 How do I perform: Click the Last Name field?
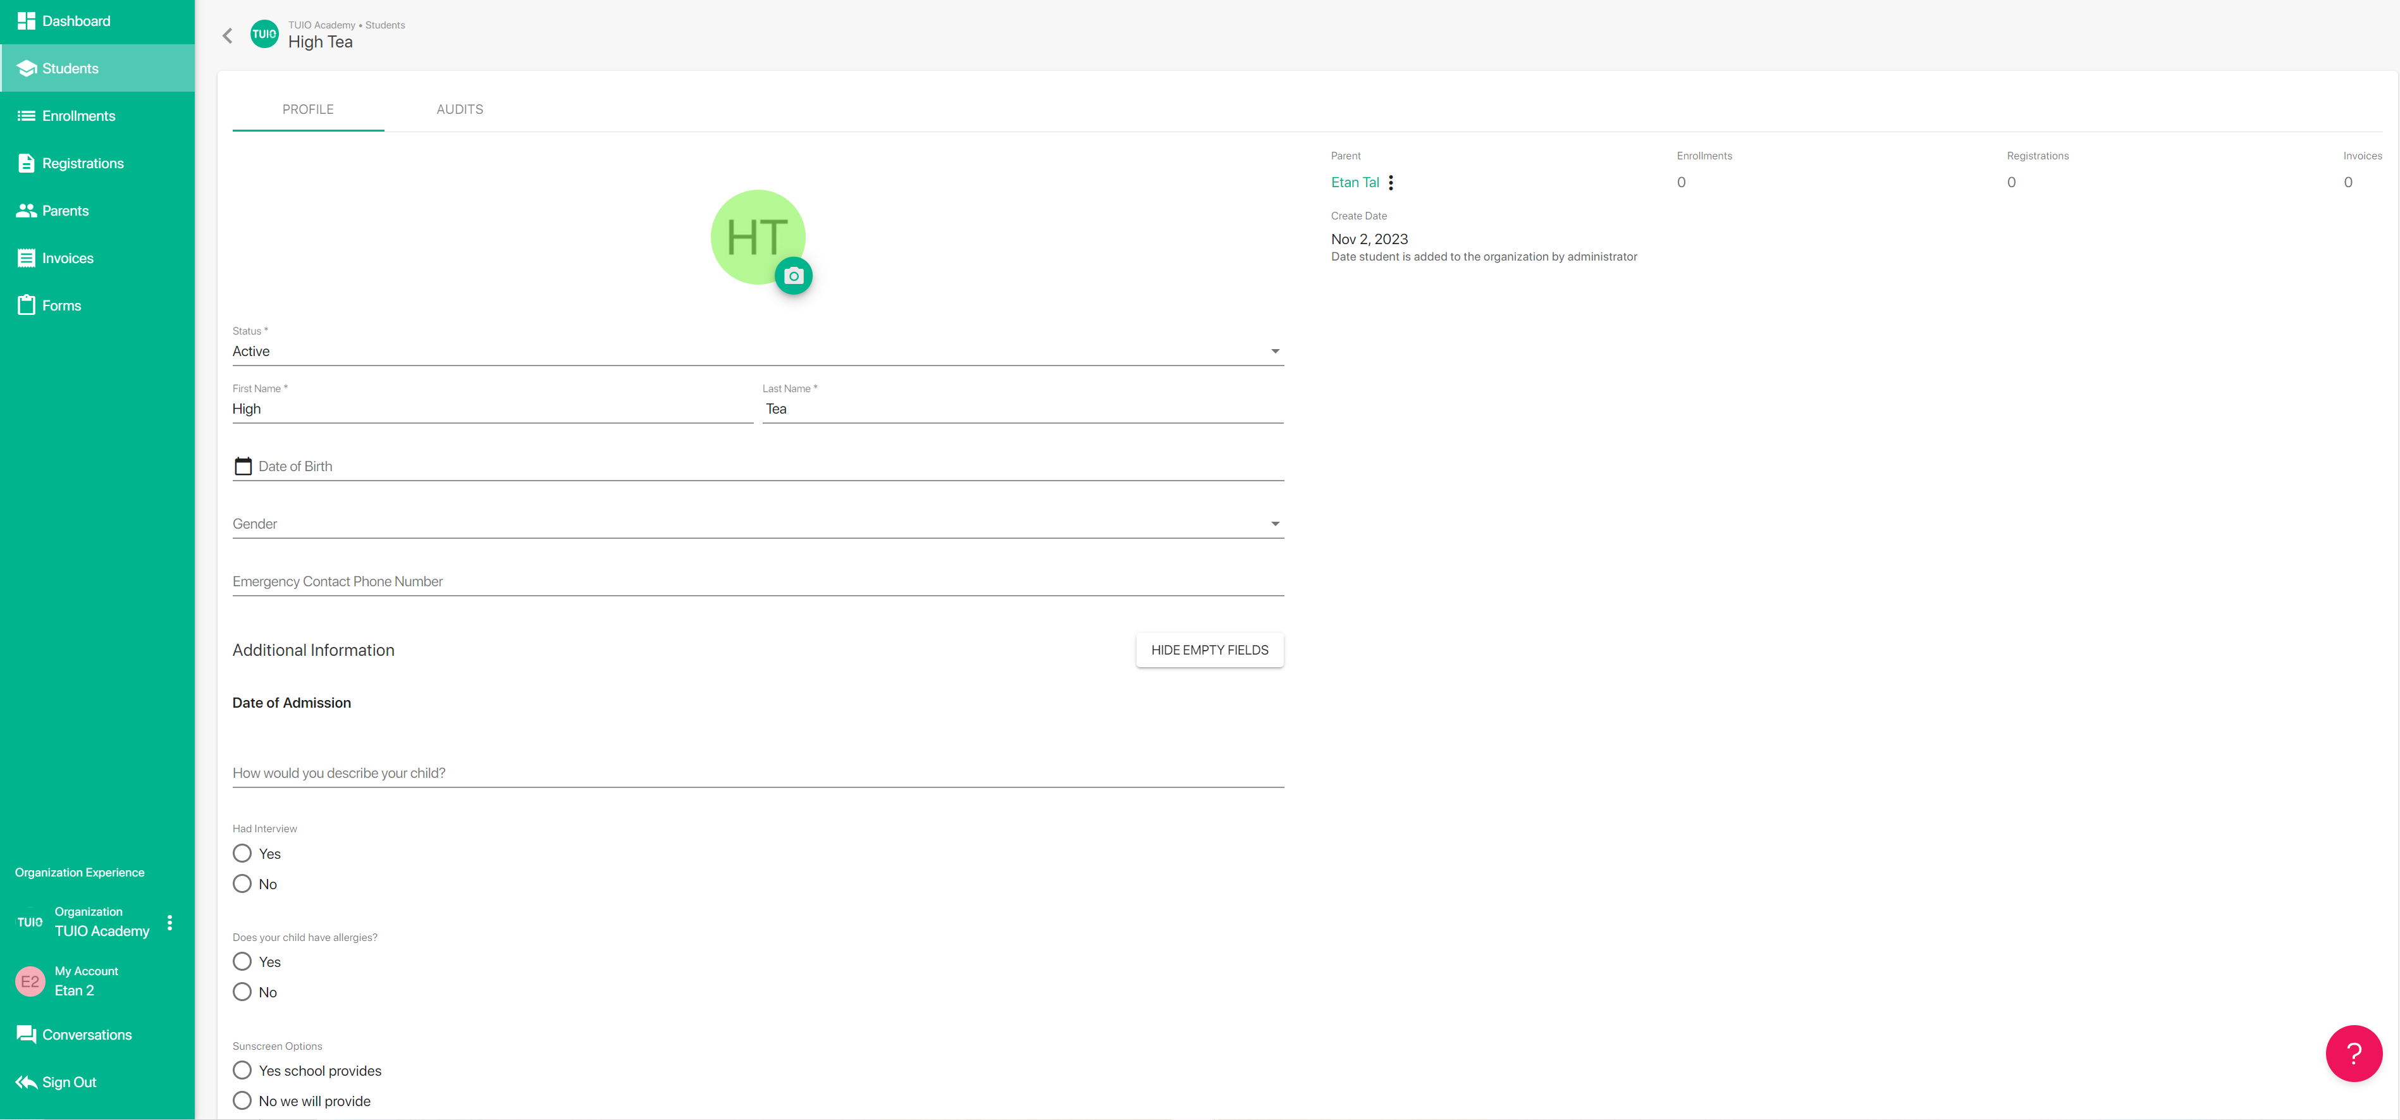(x=1023, y=409)
